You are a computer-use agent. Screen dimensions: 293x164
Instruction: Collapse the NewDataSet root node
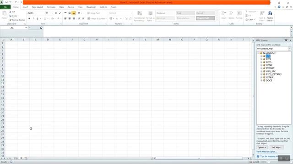[x=258, y=53]
